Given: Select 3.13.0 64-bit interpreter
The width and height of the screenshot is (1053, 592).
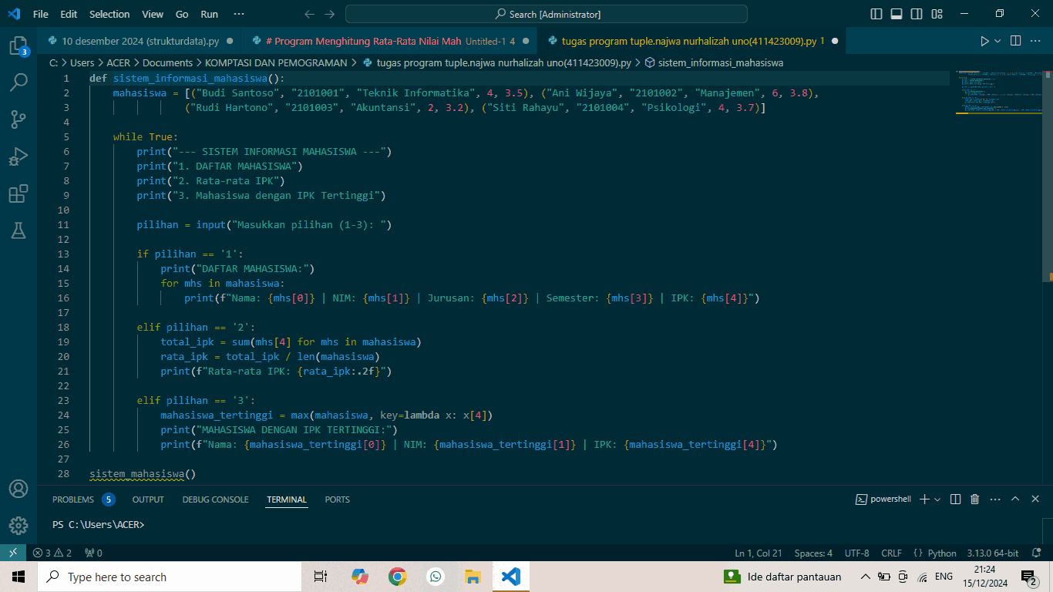Looking at the screenshot, I should tap(993, 553).
